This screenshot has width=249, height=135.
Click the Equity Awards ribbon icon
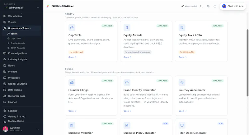coord(127,28)
